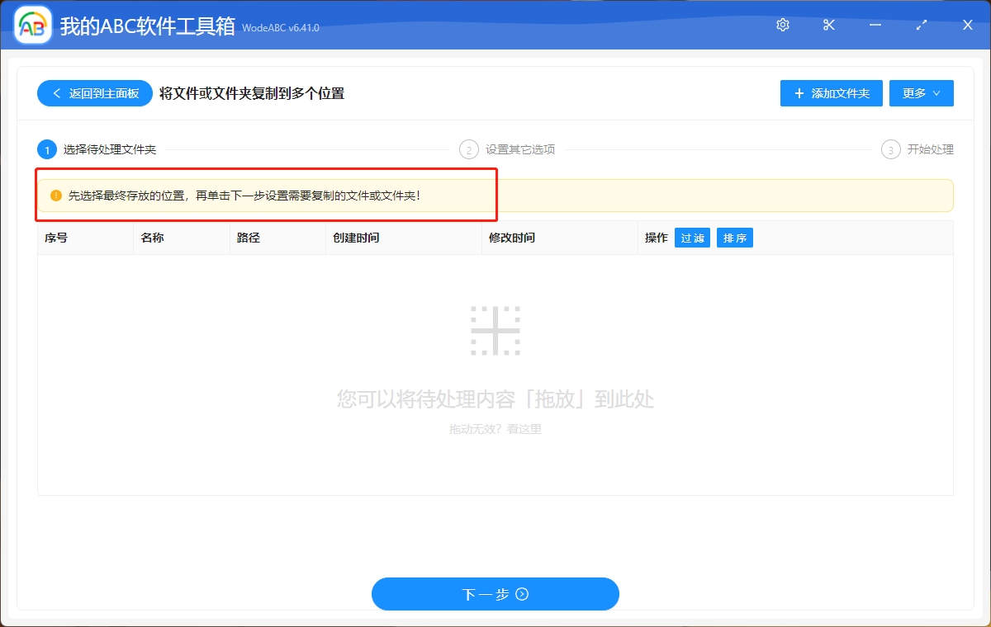Click the chevron on the 更多 button
This screenshot has height=627, width=991.
click(x=937, y=92)
